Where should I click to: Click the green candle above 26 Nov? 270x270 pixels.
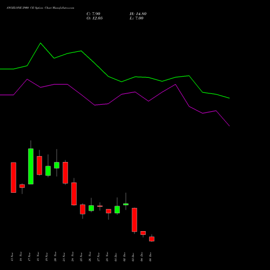click(x=91, y=208)
